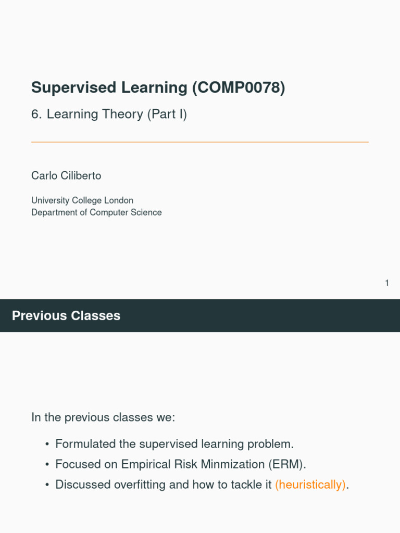Click the "Previous Classes" slide heading
The image size is (400, 533).
(66, 316)
